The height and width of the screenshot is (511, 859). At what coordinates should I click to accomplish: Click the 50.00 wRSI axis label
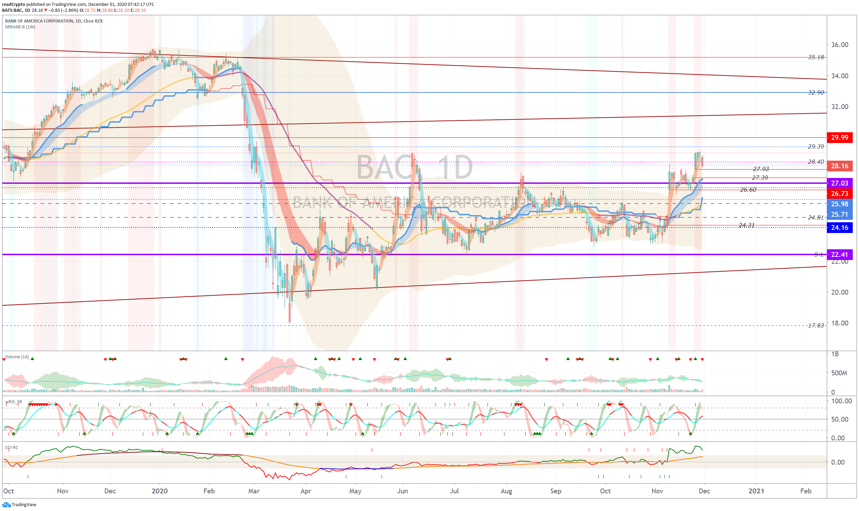point(840,420)
